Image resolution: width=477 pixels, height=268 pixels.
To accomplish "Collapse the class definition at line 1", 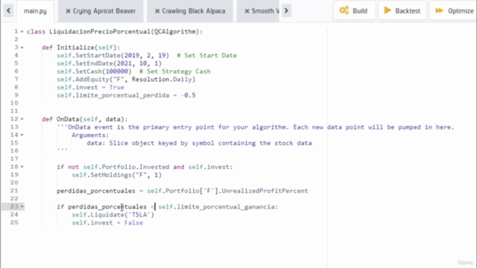I will (x=22, y=32).
